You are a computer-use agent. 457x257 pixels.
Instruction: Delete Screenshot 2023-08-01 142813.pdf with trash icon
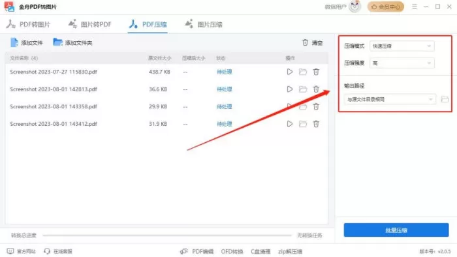[x=316, y=89]
